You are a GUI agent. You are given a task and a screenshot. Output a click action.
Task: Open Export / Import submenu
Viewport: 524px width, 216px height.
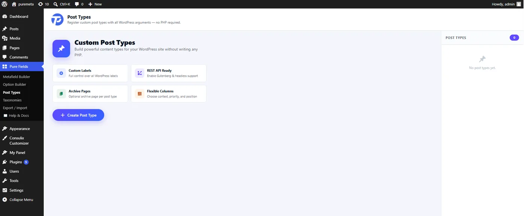pos(15,108)
